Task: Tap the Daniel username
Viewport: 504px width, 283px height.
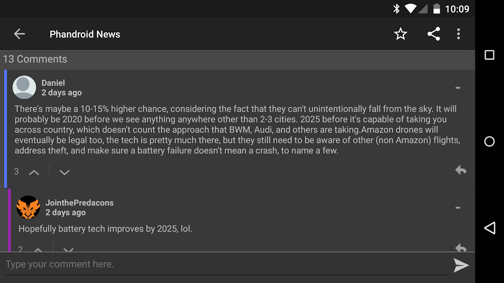Action: click(53, 83)
